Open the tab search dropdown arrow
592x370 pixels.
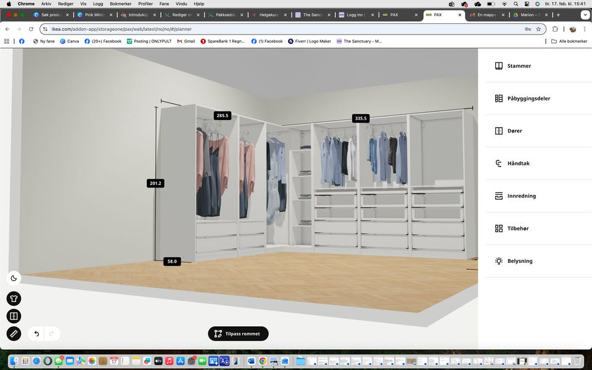(585, 15)
